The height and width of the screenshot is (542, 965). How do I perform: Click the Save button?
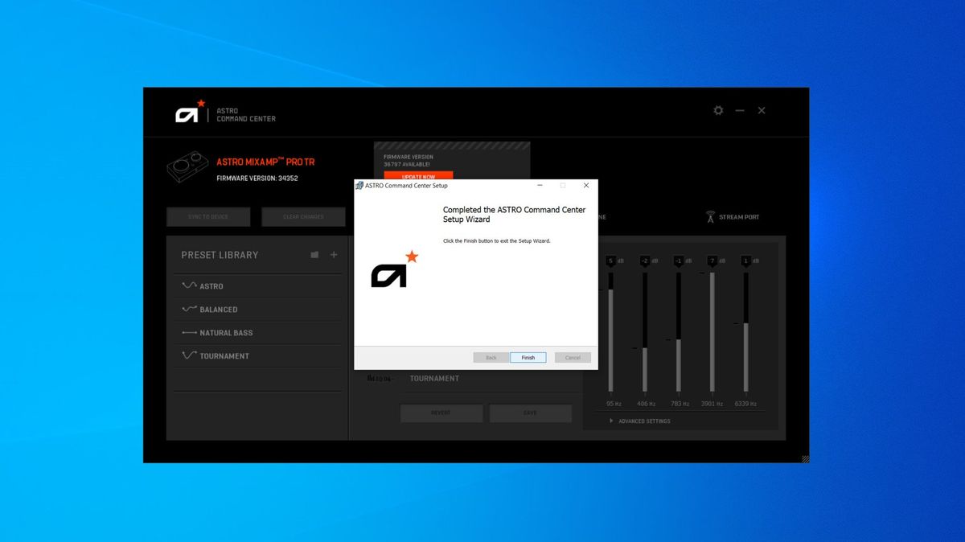[531, 413]
